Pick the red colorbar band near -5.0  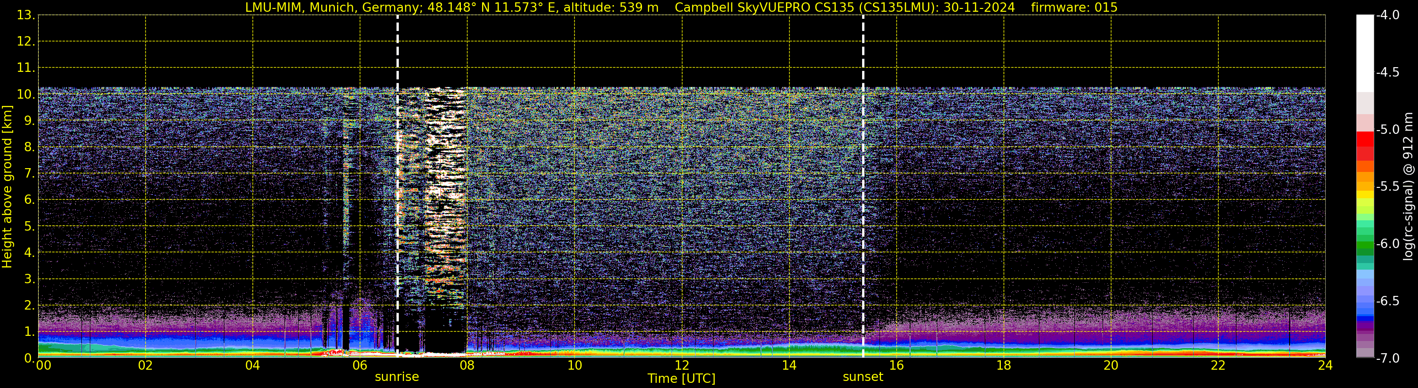[x=1365, y=139]
